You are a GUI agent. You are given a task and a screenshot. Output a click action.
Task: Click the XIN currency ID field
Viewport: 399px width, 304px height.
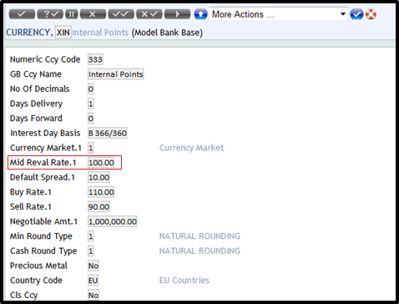click(63, 33)
